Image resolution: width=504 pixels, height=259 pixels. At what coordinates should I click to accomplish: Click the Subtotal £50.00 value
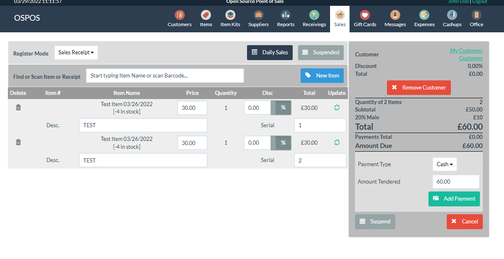click(474, 110)
